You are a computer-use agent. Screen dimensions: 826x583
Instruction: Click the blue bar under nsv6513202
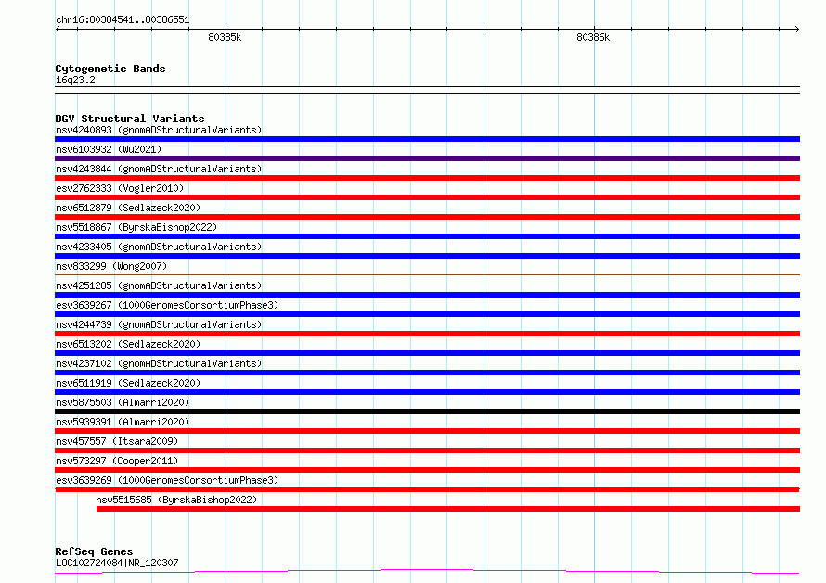point(427,353)
